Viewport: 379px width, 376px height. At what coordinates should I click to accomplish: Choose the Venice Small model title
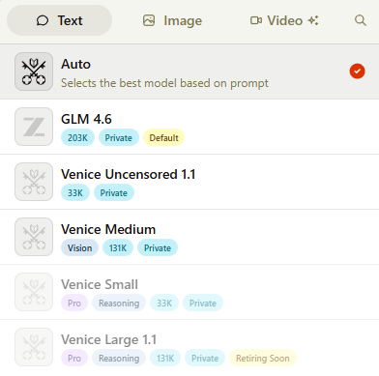click(100, 284)
